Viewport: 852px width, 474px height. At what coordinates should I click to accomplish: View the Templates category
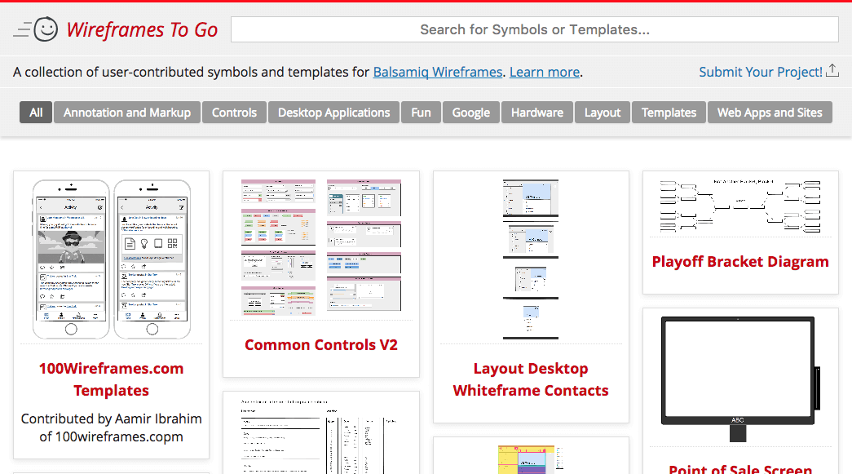[x=668, y=112]
